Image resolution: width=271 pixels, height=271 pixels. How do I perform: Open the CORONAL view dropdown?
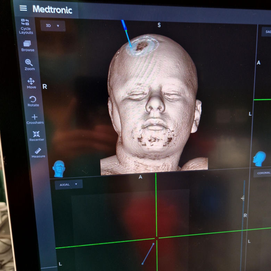point(262,173)
